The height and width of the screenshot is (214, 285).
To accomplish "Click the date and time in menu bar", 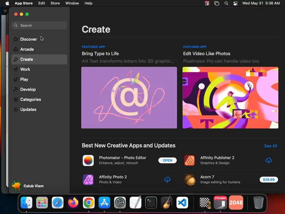I will [x=261, y=3].
